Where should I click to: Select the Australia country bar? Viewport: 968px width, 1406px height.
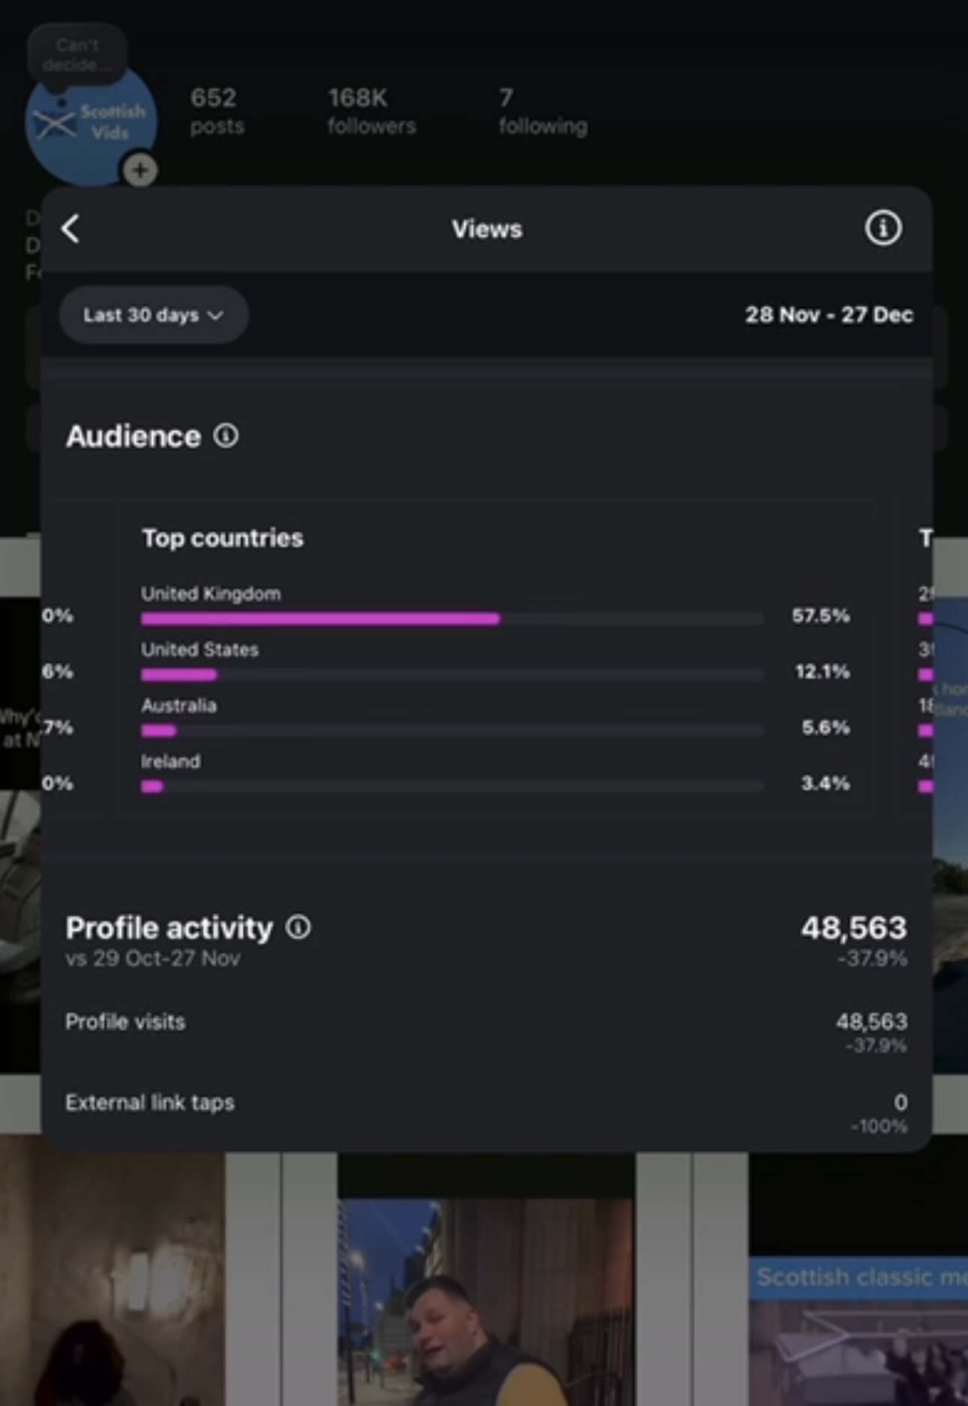coord(452,730)
